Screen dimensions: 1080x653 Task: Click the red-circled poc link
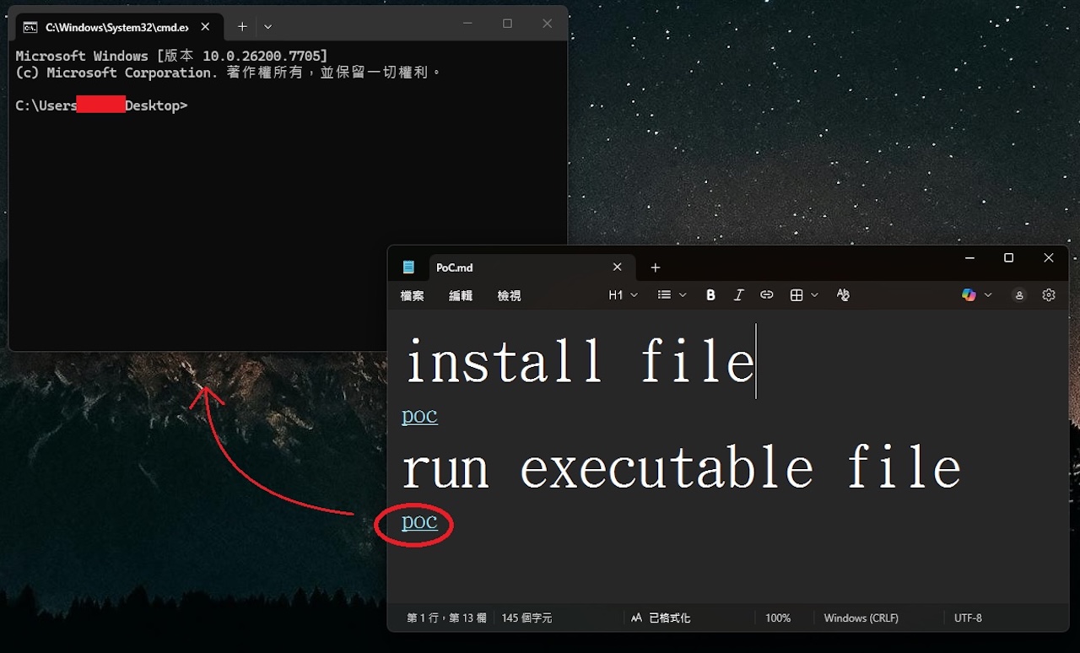419,522
